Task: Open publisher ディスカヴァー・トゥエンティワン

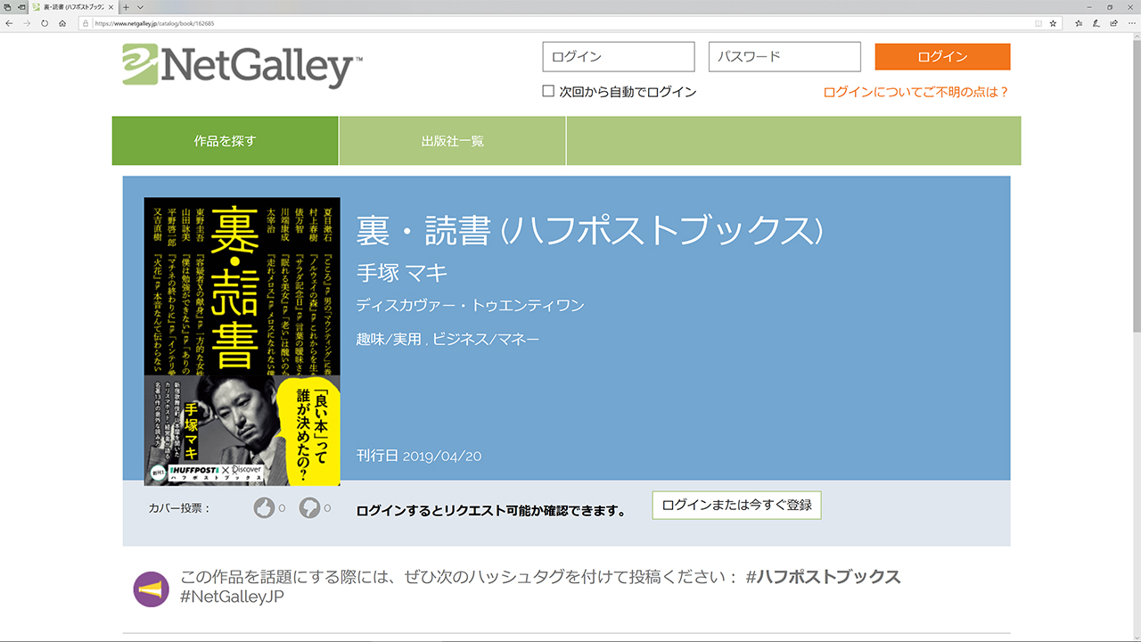Action: pyautogui.click(x=470, y=306)
